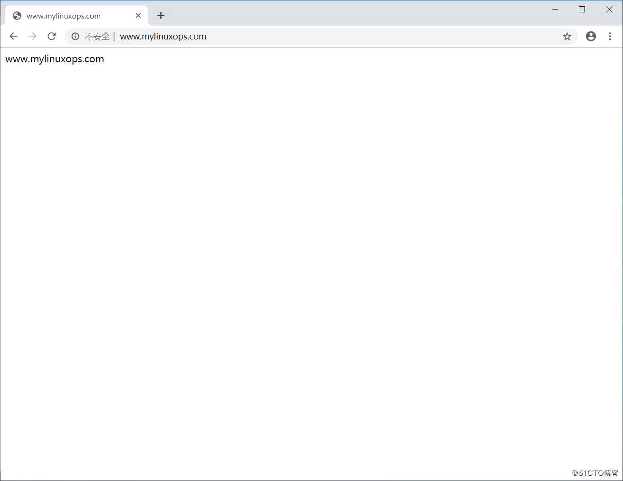Bookmark this page with the star icon
The image size is (623, 481).
(x=567, y=36)
